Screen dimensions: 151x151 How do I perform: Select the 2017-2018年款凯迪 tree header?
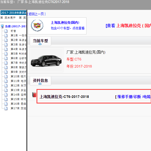(13, 13)
